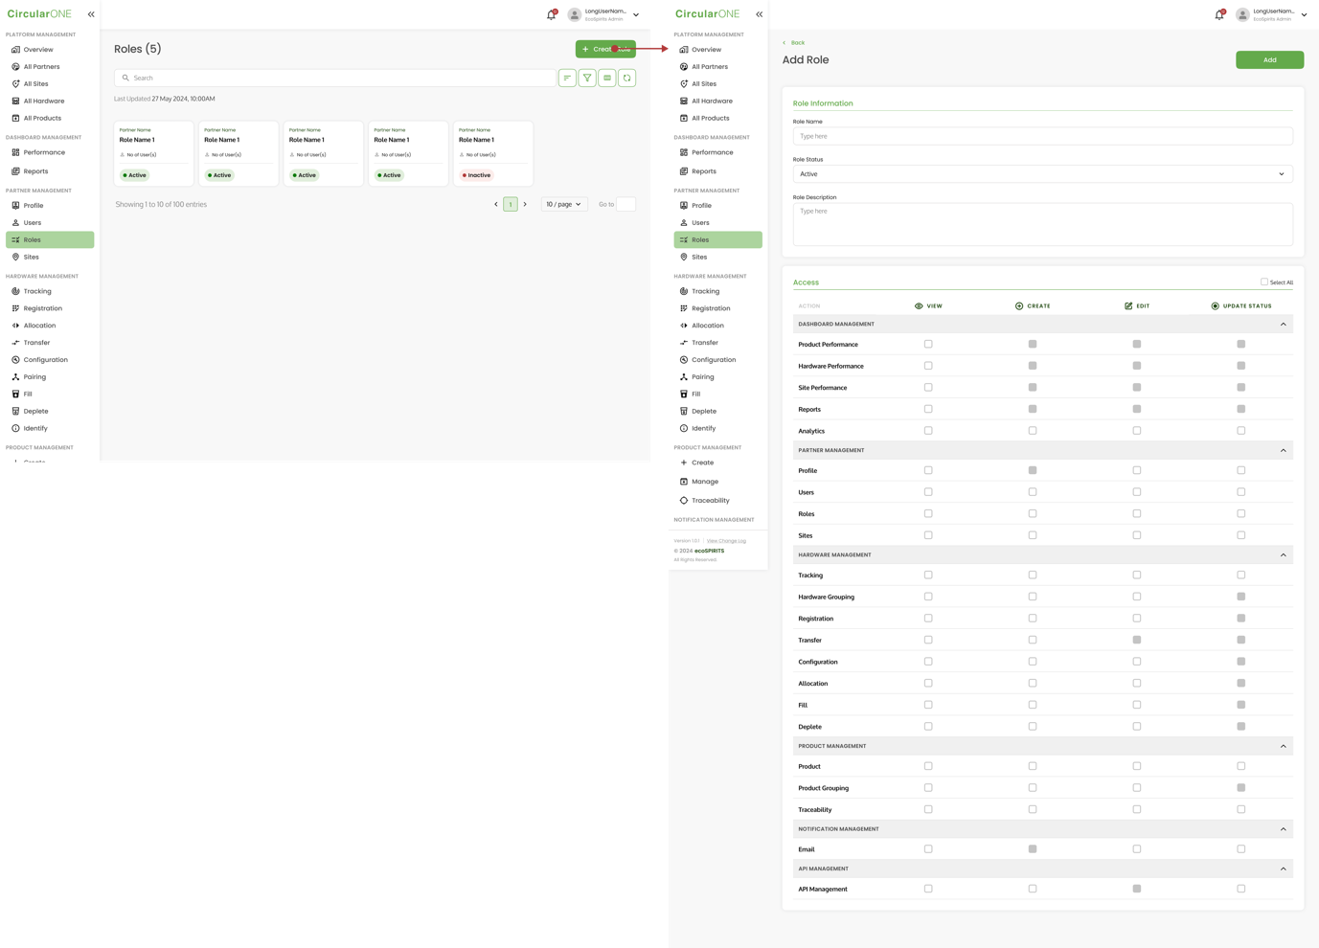Collapse the Partner Management access section
This screenshot has width=1319, height=948.
(x=1284, y=450)
